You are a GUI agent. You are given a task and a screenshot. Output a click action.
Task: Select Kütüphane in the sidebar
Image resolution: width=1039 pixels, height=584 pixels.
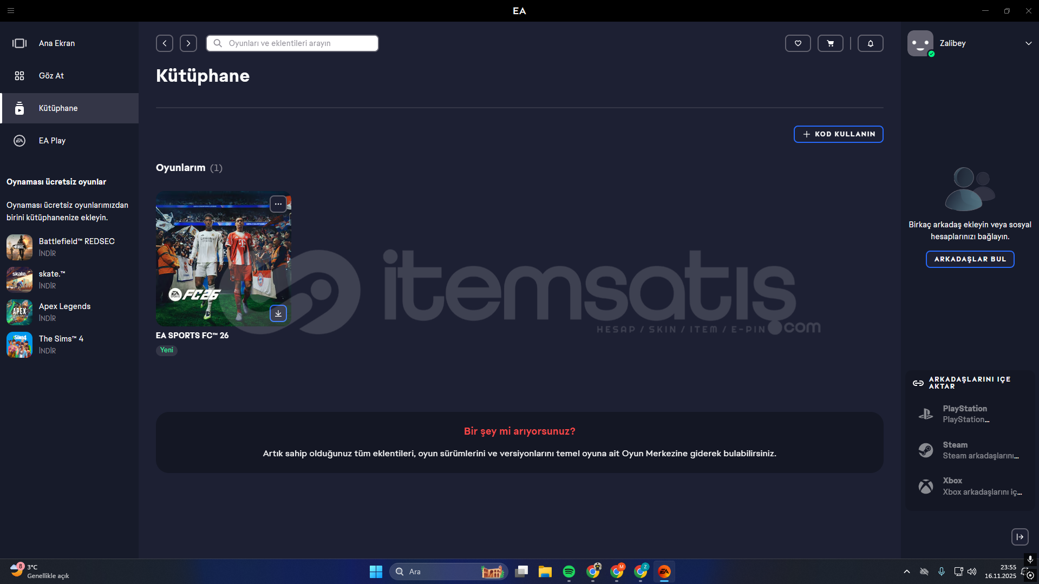point(69,108)
